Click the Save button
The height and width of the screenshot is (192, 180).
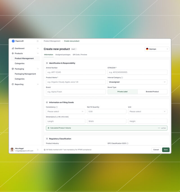click(x=166, y=150)
